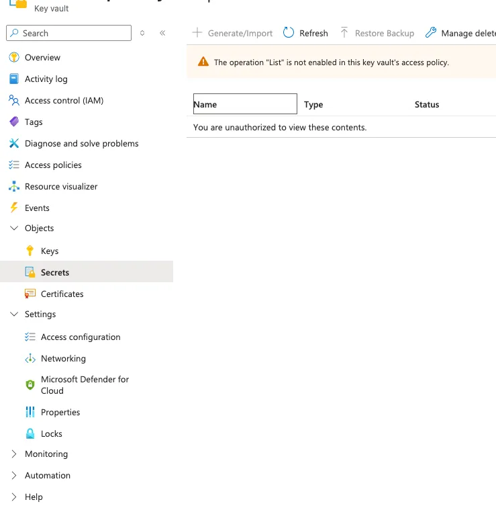Screen dimensions: 496x508
Task: Click the Overview key icon
Action: point(14,57)
